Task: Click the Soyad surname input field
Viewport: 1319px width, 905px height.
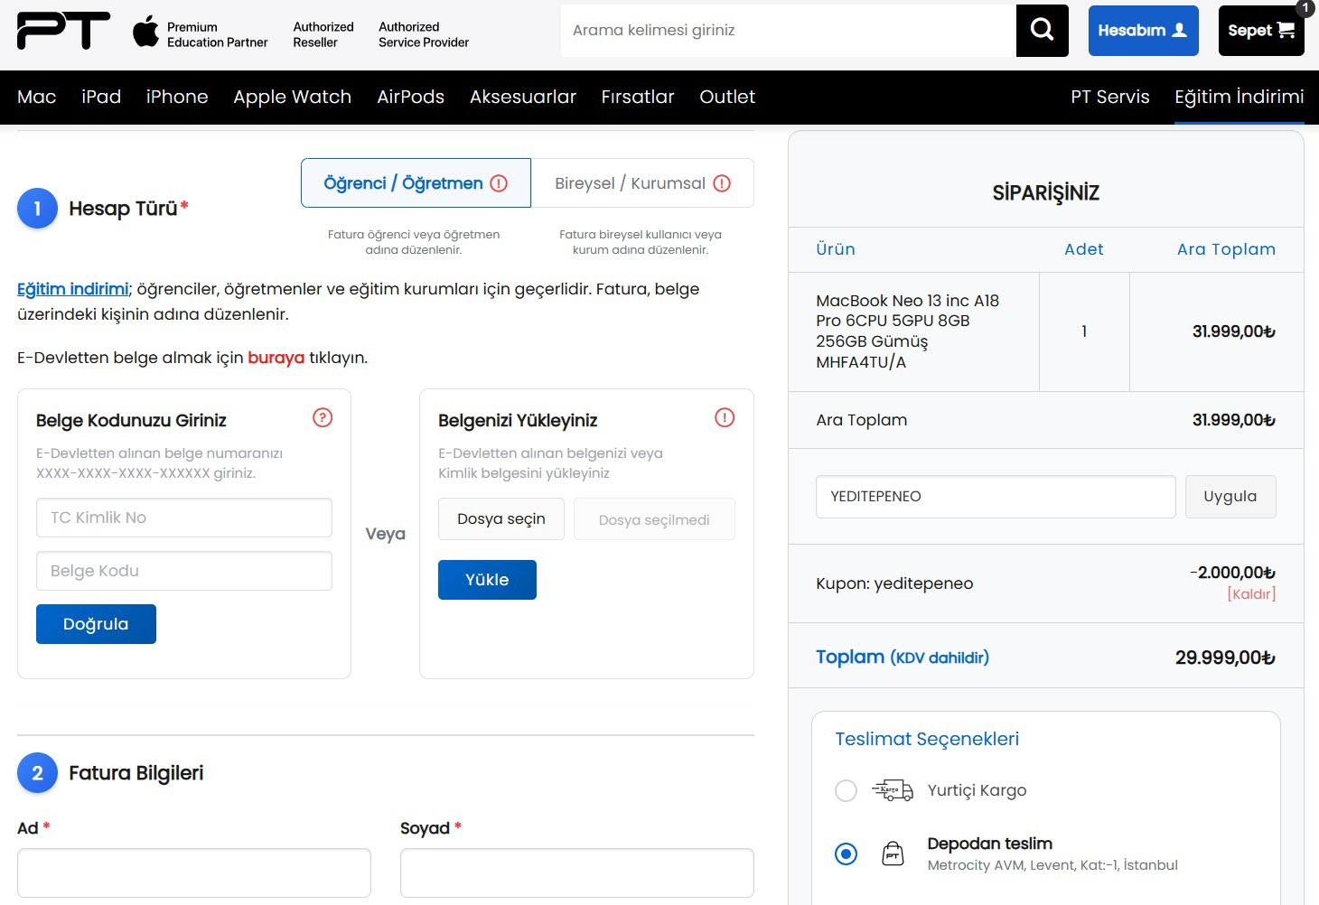Action: [x=577, y=872]
